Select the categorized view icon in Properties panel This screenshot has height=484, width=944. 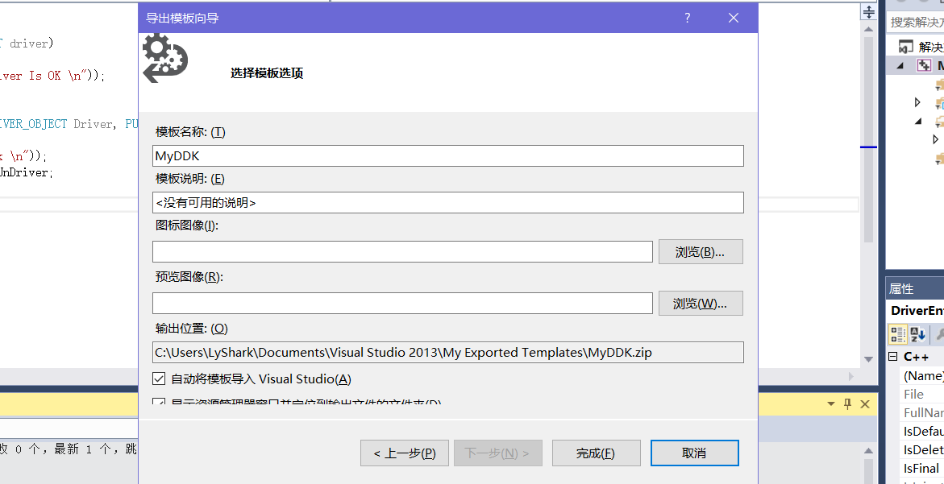(897, 334)
